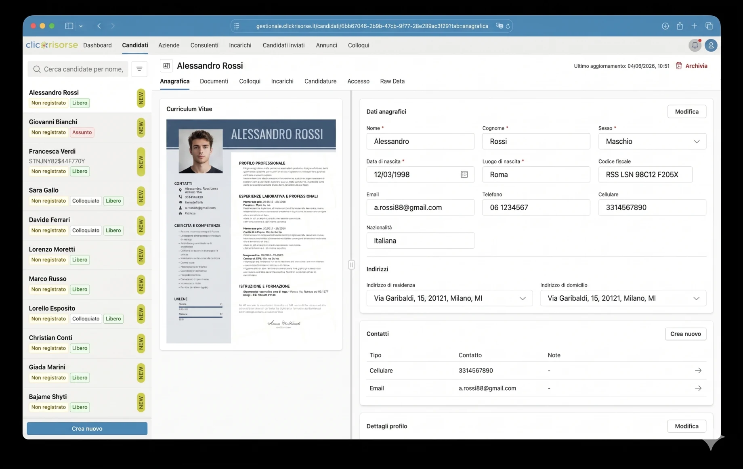Viewport: 743px width, 469px height.
Task: Click the Assunto badge on Giovanni Bianchi
Action: (82, 132)
